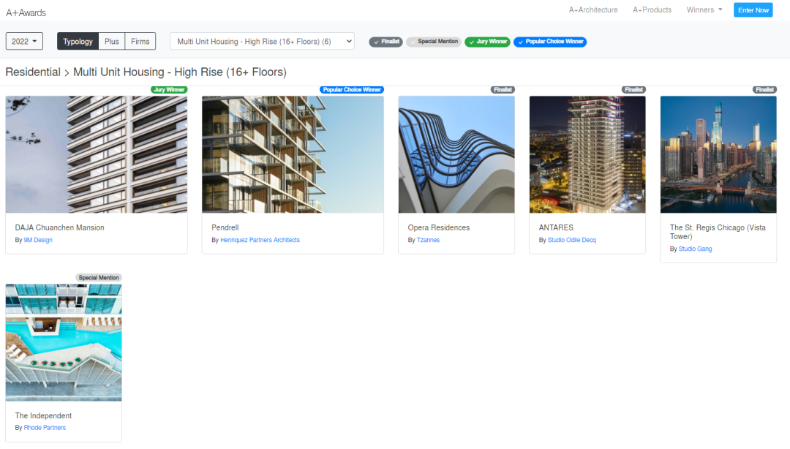
Task: Click the Enter Now button
Action: click(x=753, y=10)
